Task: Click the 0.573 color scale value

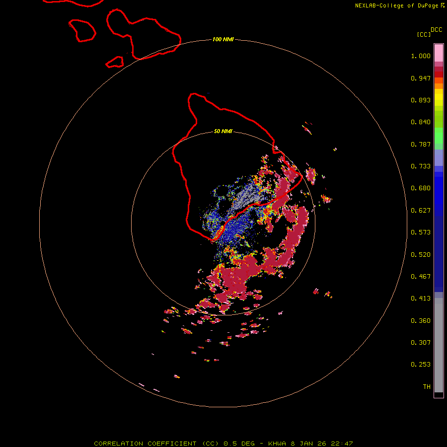Action: [x=421, y=232]
